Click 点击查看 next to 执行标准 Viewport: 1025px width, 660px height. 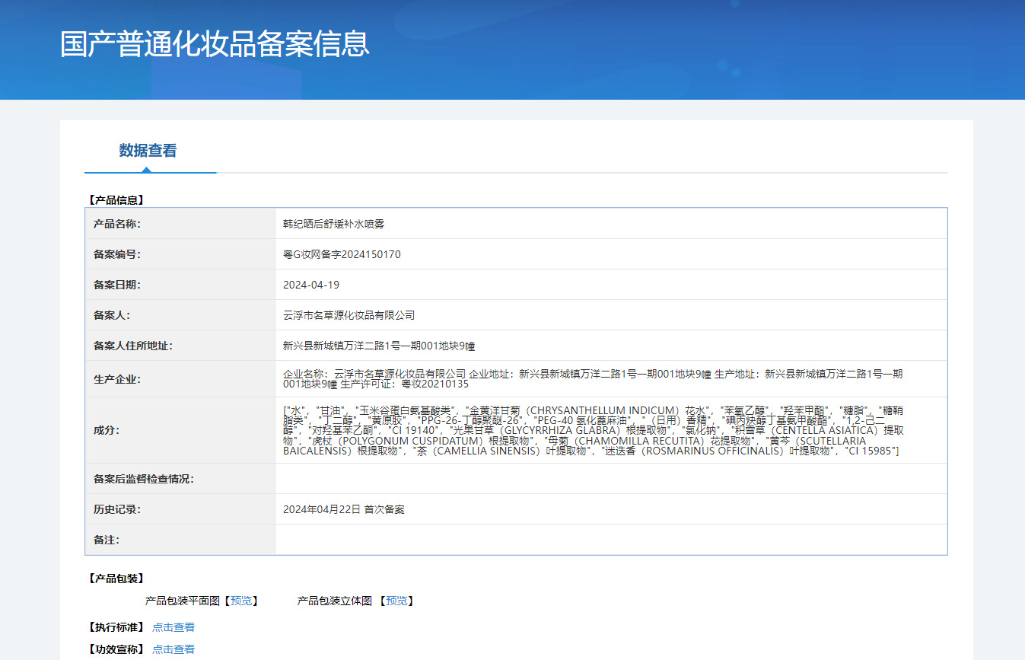[173, 627]
